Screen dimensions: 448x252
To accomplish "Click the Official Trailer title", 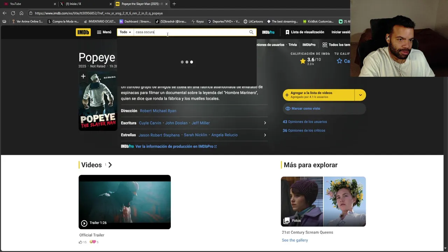I will [x=92, y=235].
